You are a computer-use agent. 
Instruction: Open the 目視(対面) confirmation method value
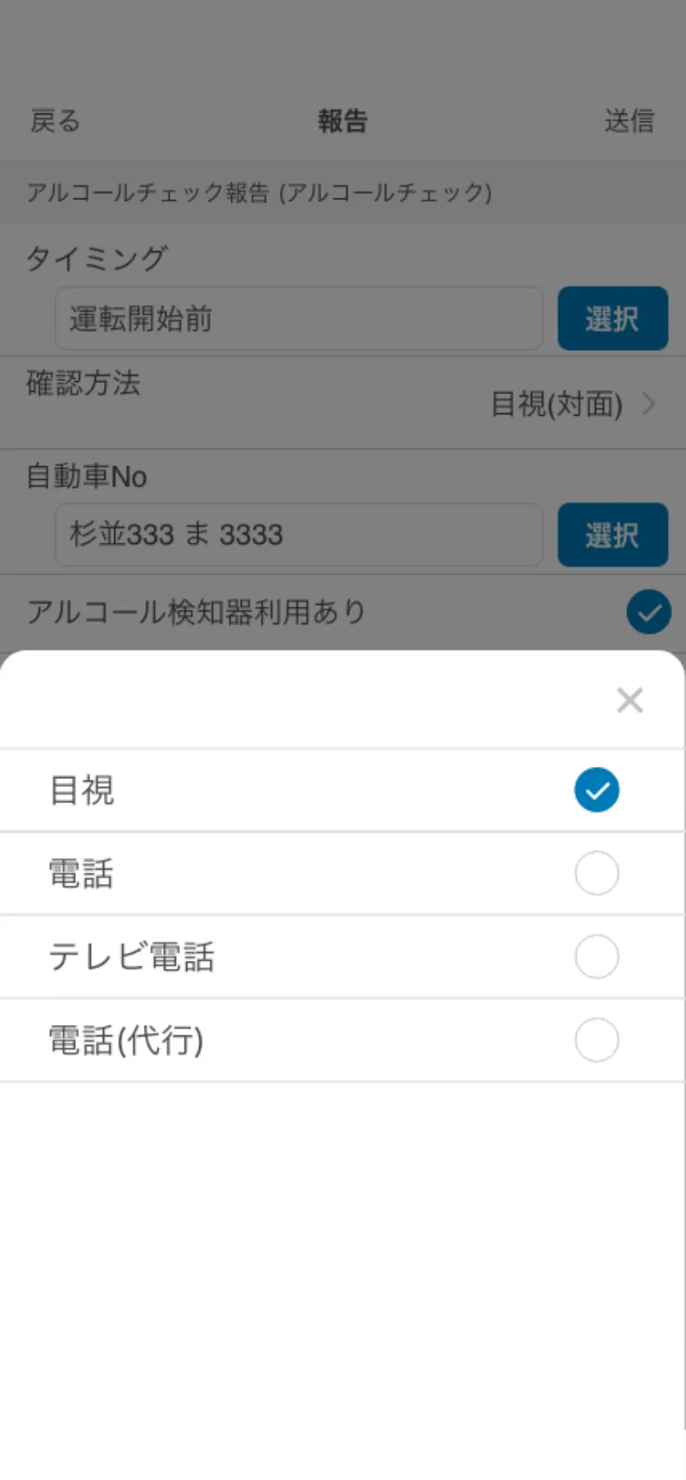(x=556, y=404)
